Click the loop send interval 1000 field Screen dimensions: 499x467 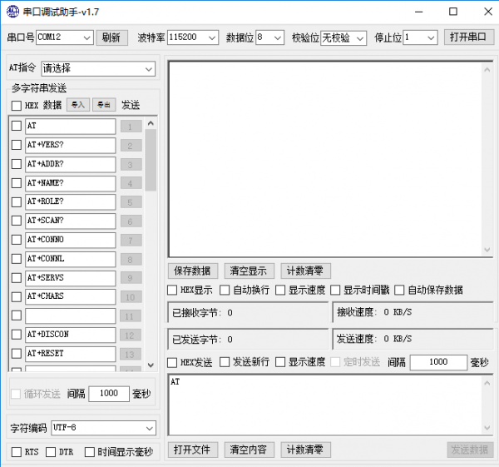click(109, 394)
